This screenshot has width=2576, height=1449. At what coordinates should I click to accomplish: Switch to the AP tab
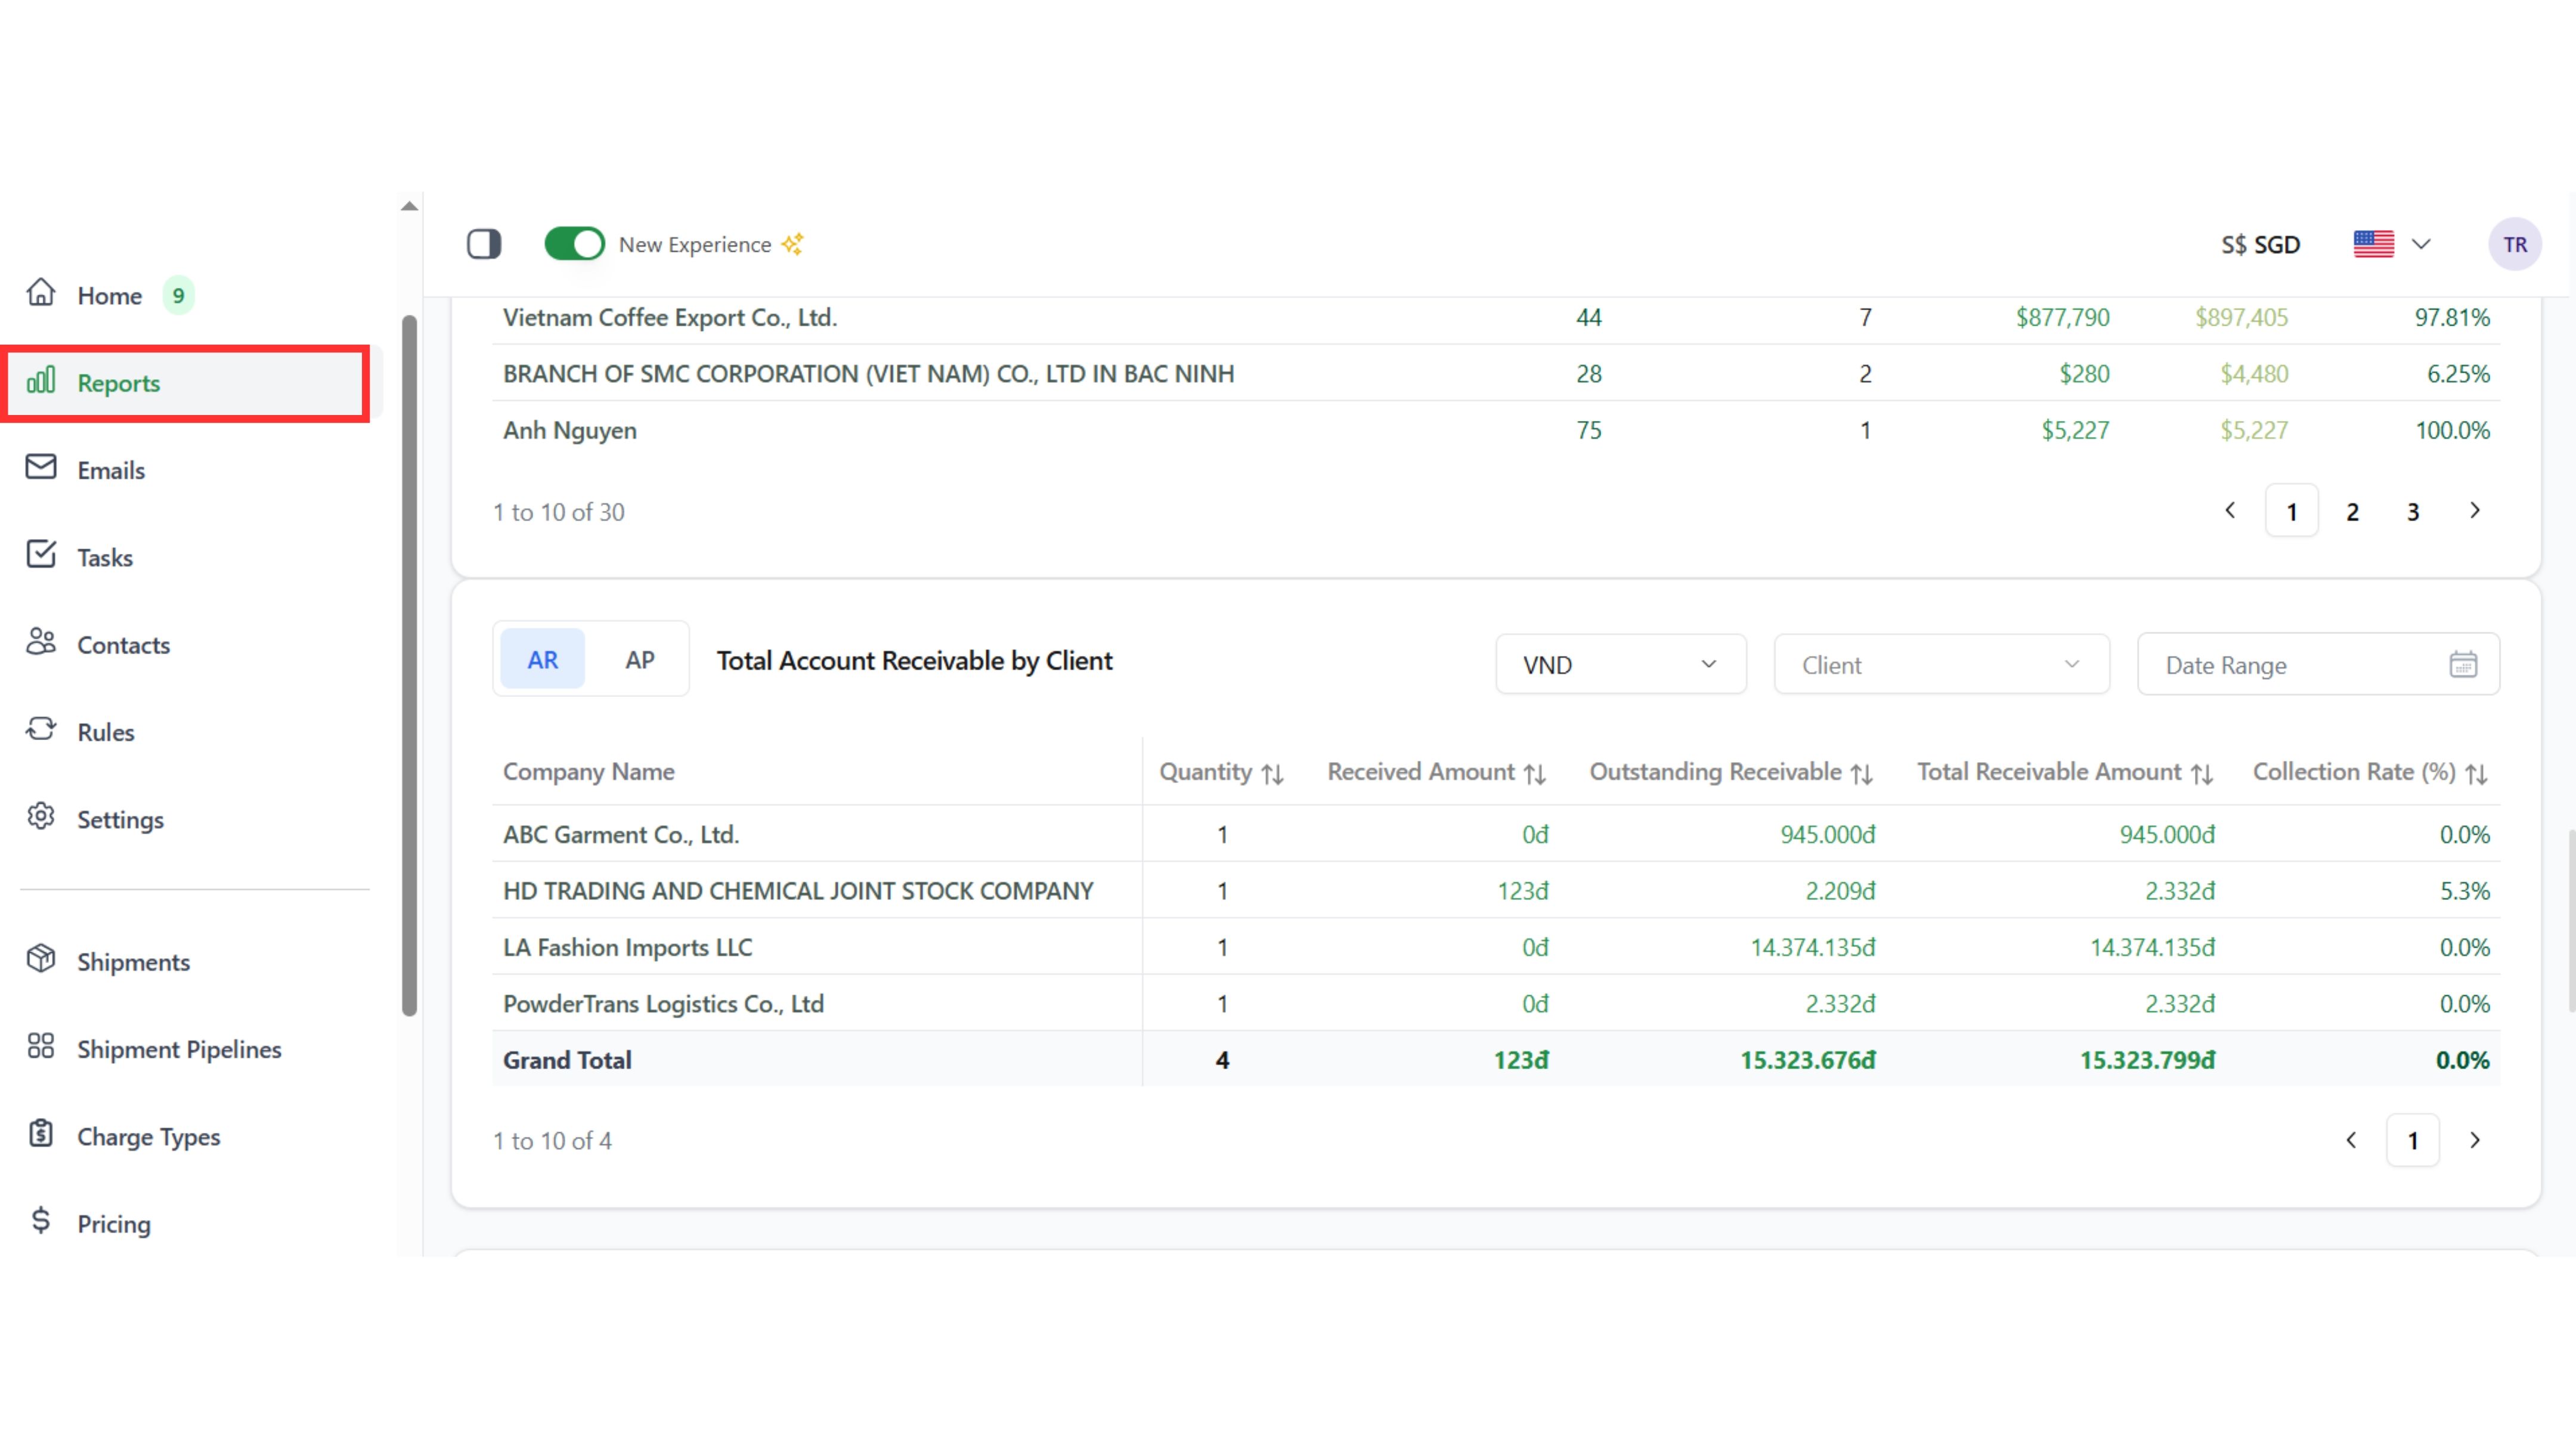(639, 660)
